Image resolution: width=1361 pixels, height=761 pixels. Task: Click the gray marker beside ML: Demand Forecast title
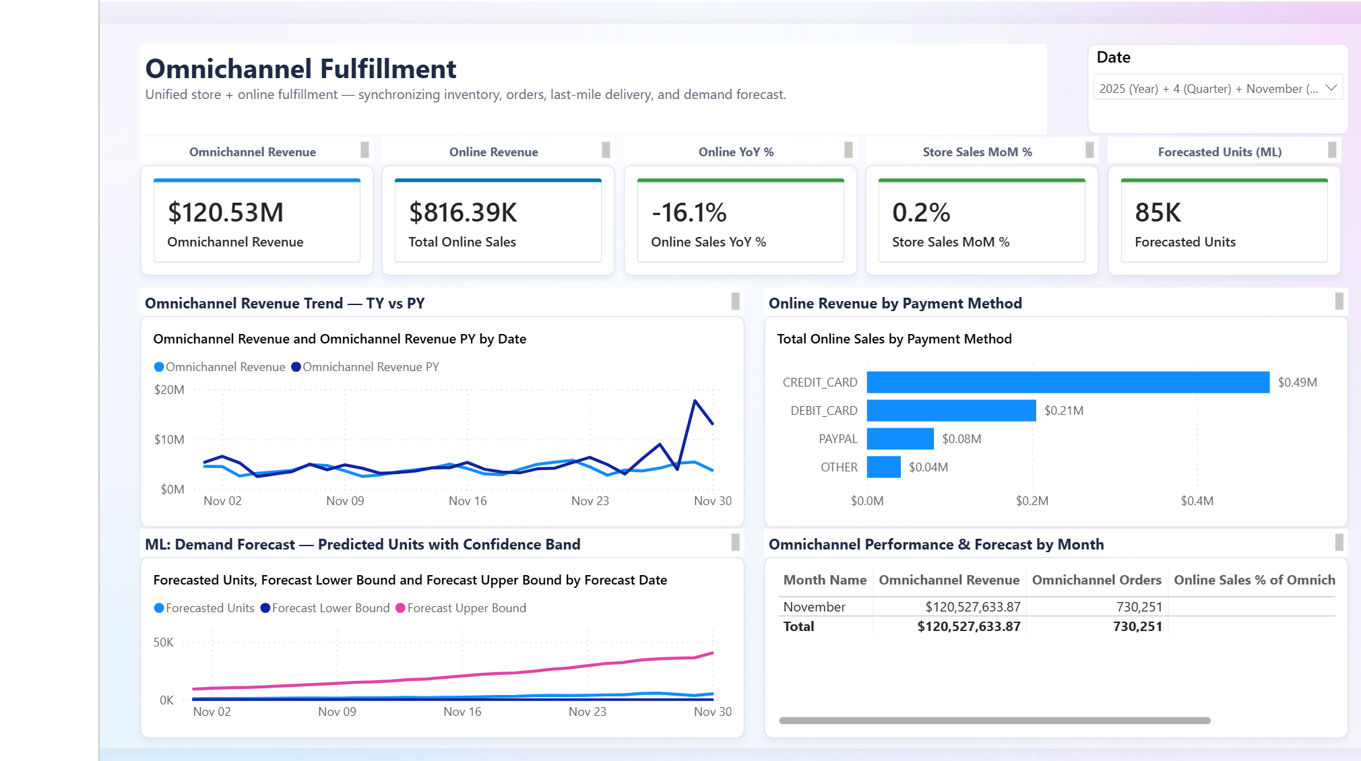pos(735,542)
